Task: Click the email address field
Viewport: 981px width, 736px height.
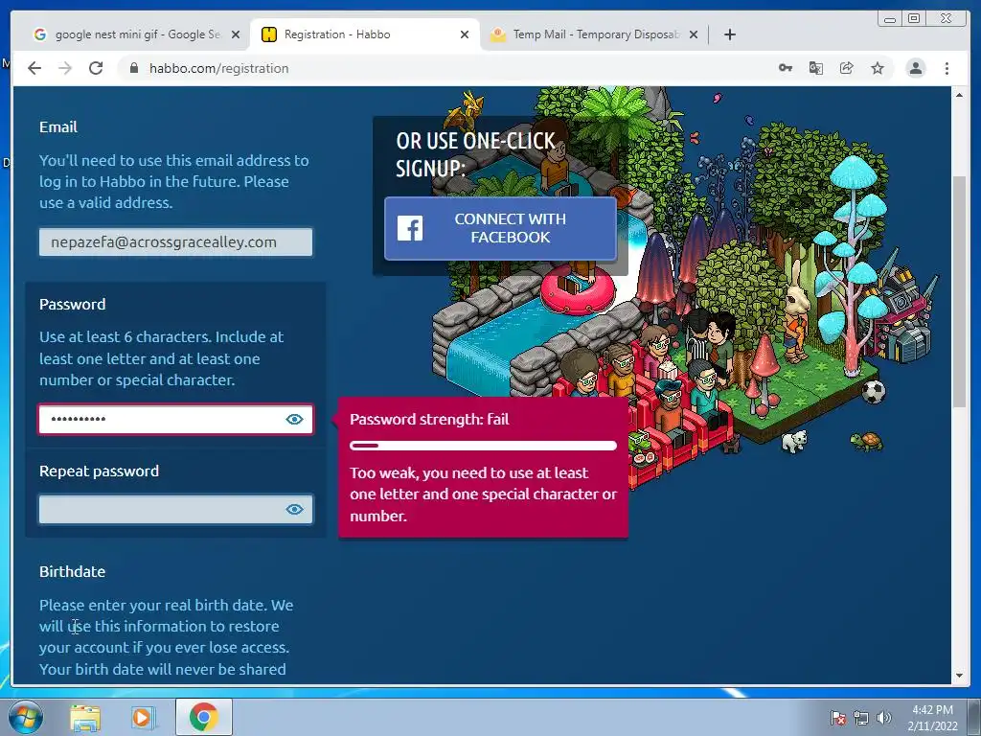Action: click(176, 242)
